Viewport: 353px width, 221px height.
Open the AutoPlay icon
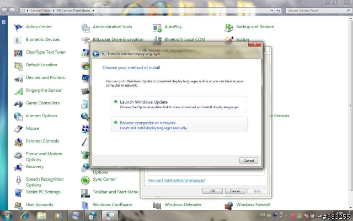click(x=157, y=28)
